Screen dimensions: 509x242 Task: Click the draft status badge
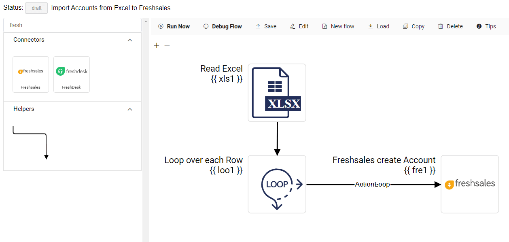tap(36, 8)
